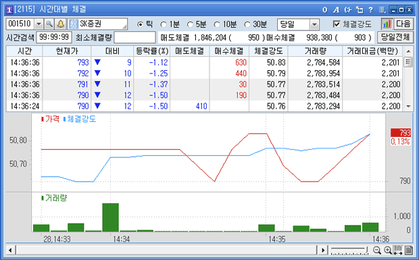Click the 매도체결 column header
Viewport: 419px width, 260px height.
click(189, 51)
